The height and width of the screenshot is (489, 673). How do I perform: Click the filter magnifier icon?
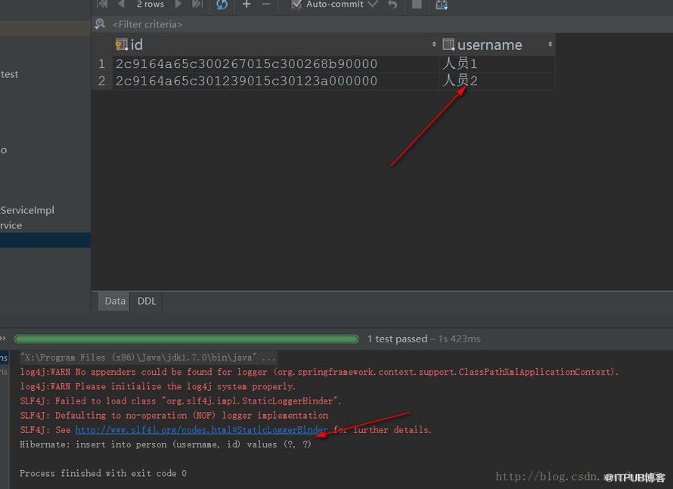click(x=100, y=24)
